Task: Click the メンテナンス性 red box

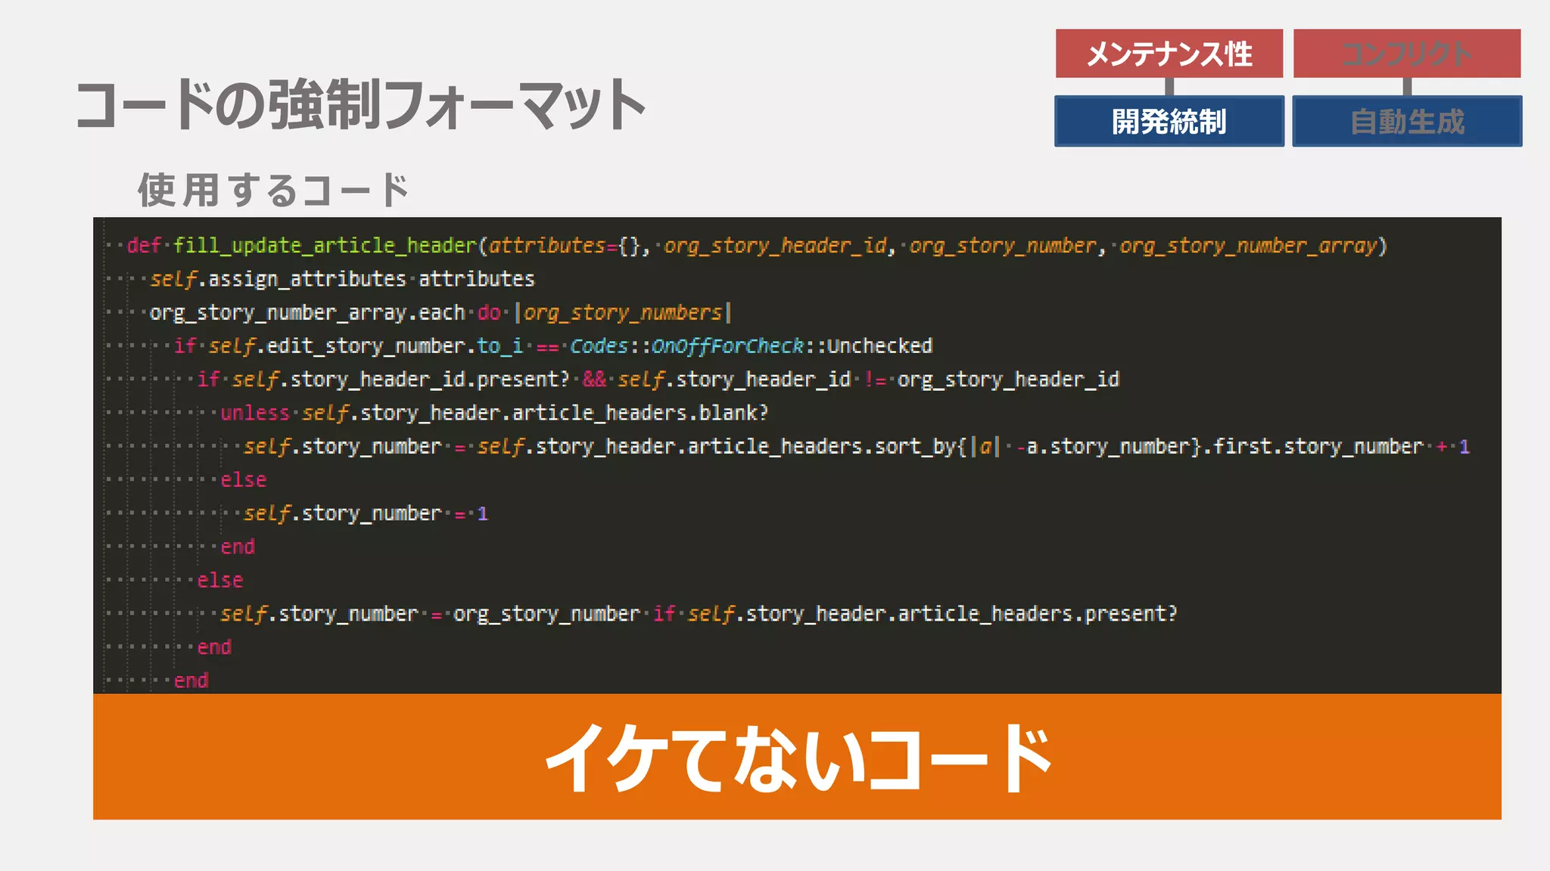Action: pyautogui.click(x=1169, y=54)
